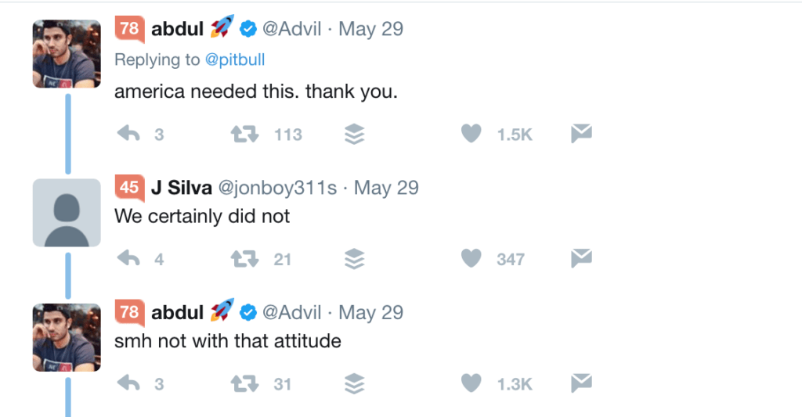Open Buffer layers icon on first tweet
The width and height of the screenshot is (802, 417).
355,135
